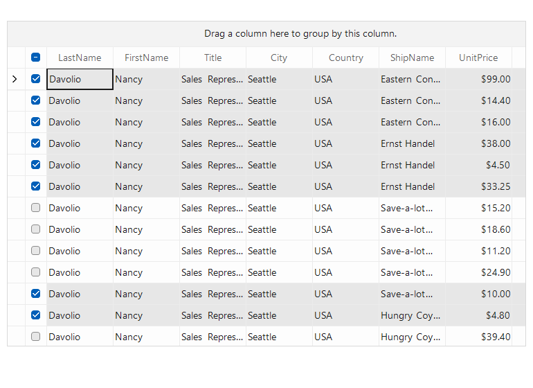Check the row with price $39.40
The image size is (533, 388).
36,336
